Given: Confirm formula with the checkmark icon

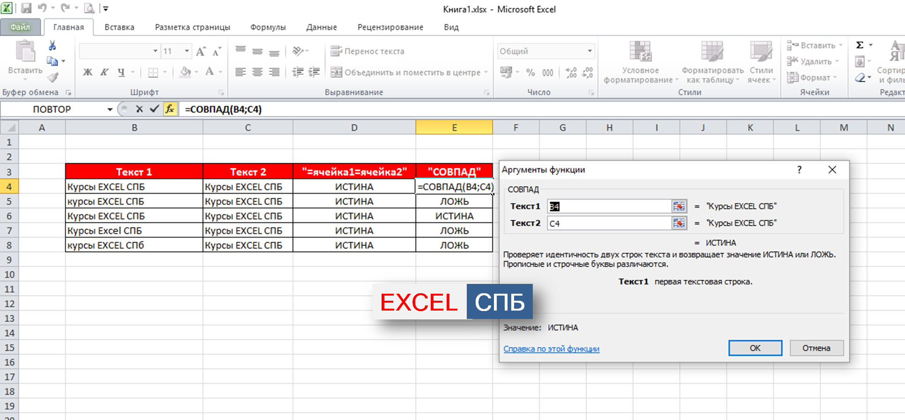Looking at the screenshot, I should (154, 109).
